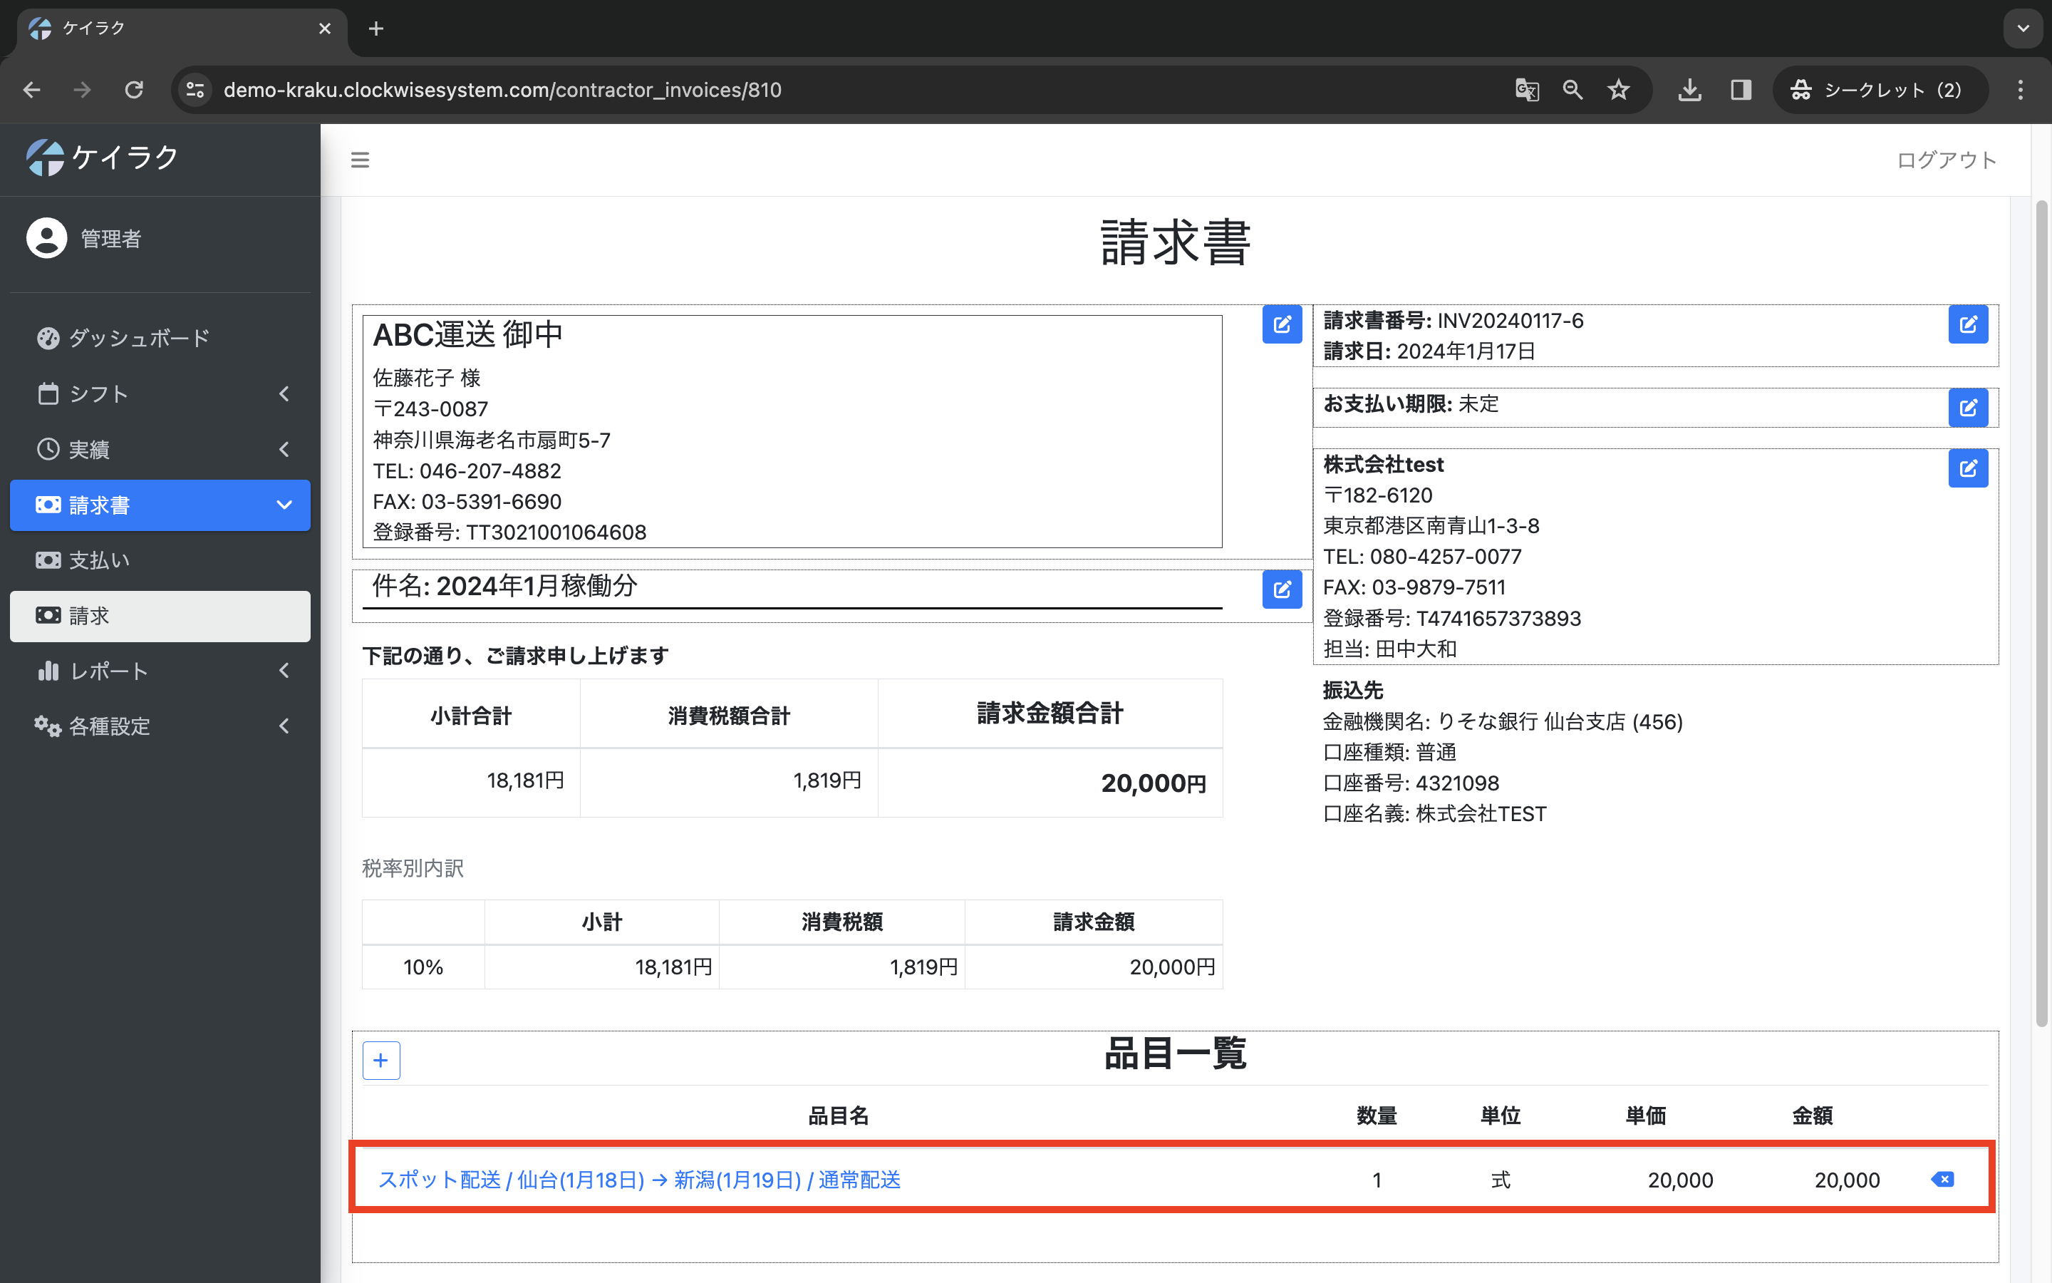2052x1283 pixels.
Task: Click the 18,181円 小計合計 value
Action: pos(525,780)
